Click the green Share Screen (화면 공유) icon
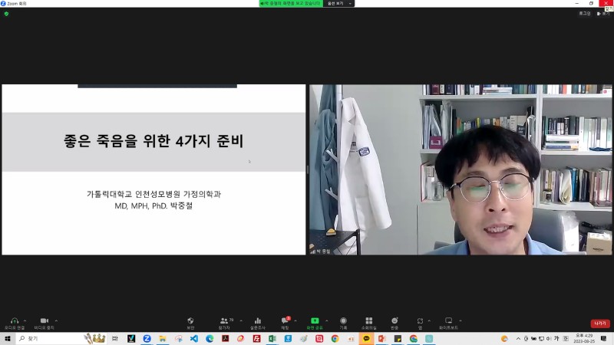614x345 pixels. 314,322
